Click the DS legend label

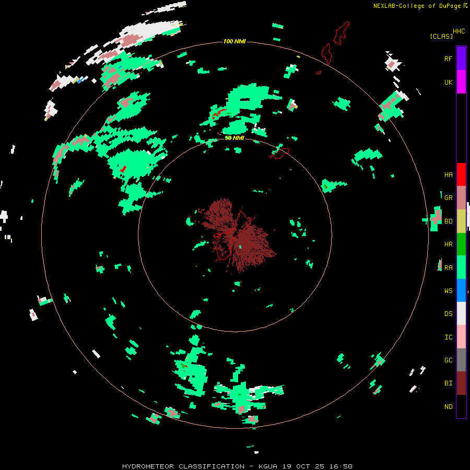click(x=448, y=313)
